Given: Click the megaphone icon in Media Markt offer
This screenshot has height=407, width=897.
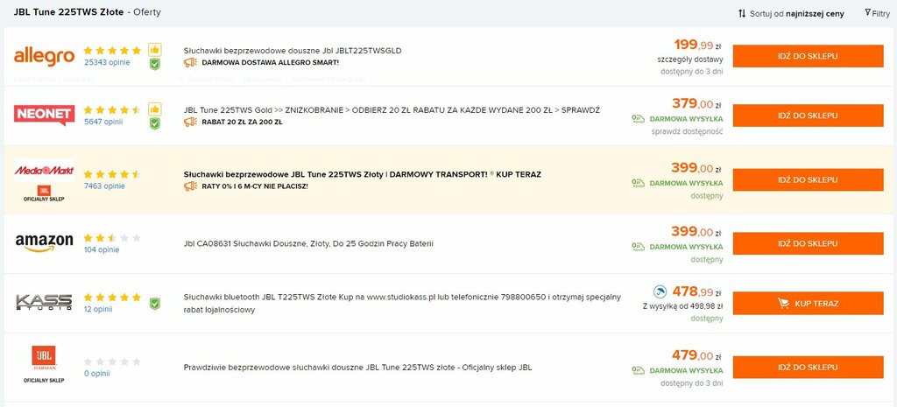Looking at the screenshot, I should point(190,186).
